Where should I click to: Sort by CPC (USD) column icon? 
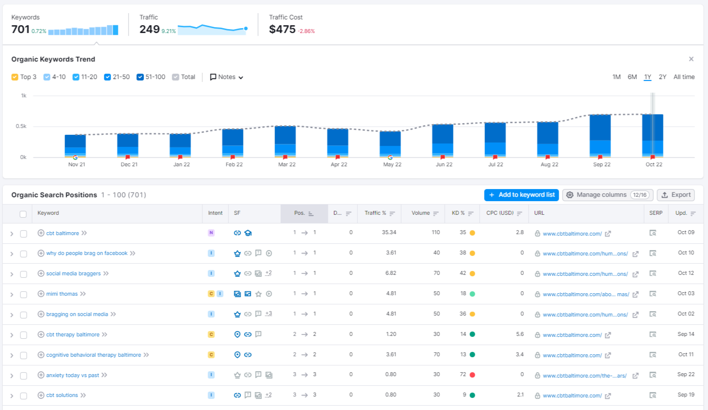pos(519,214)
